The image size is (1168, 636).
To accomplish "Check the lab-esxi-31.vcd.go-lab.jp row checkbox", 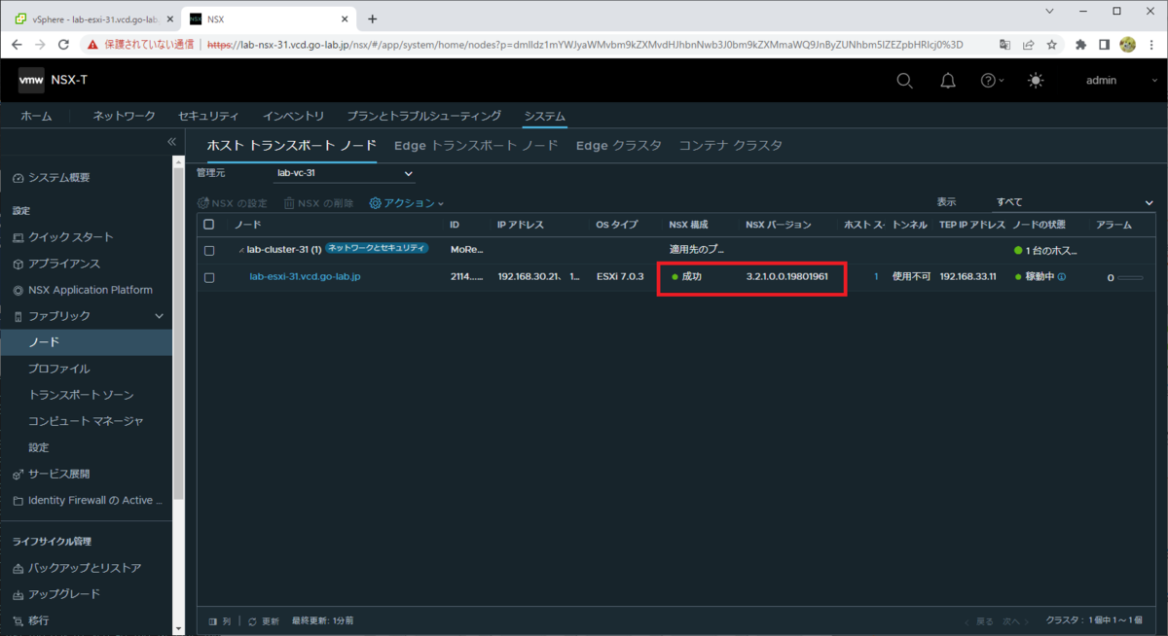I will 208,277.
